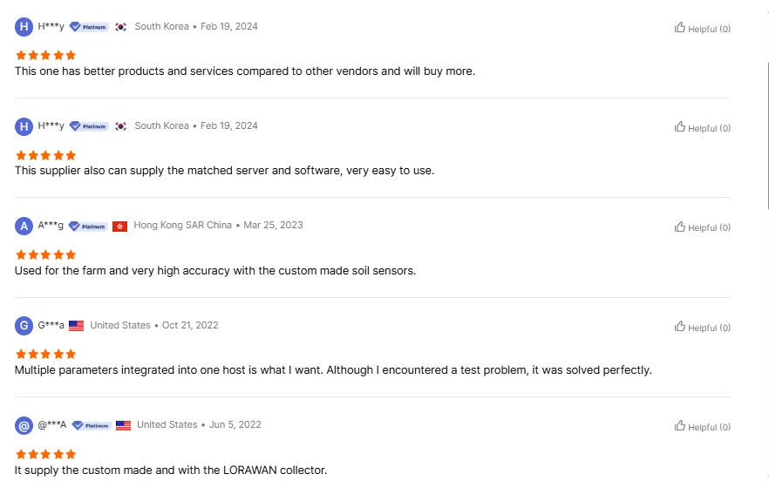This screenshot has height=501, width=769.
Task: Like the 'Multiple parameters integrated' review
Action: click(x=680, y=327)
